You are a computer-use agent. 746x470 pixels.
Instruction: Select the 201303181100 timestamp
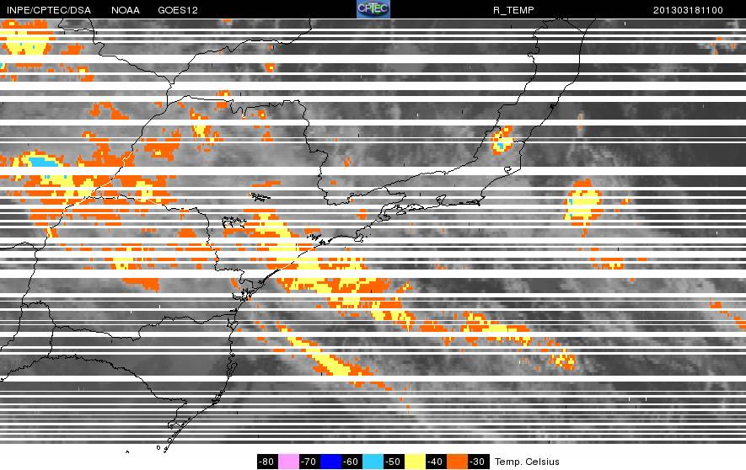pos(688,10)
